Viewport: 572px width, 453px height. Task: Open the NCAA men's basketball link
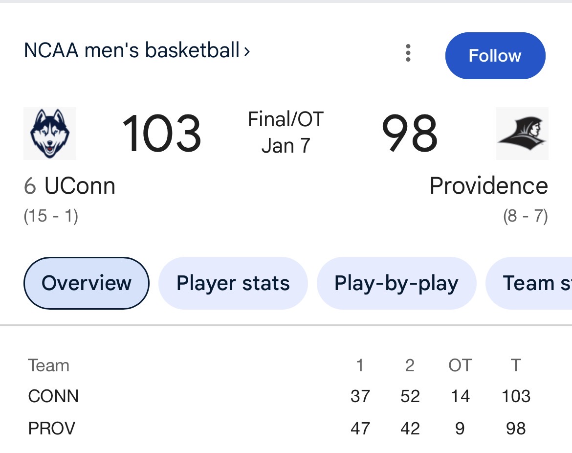tap(137, 50)
